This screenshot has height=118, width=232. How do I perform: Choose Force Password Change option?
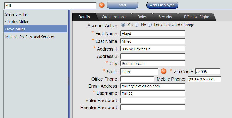click(x=150, y=25)
